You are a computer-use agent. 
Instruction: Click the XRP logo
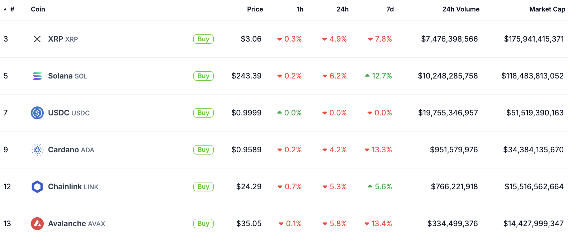pos(37,39)
